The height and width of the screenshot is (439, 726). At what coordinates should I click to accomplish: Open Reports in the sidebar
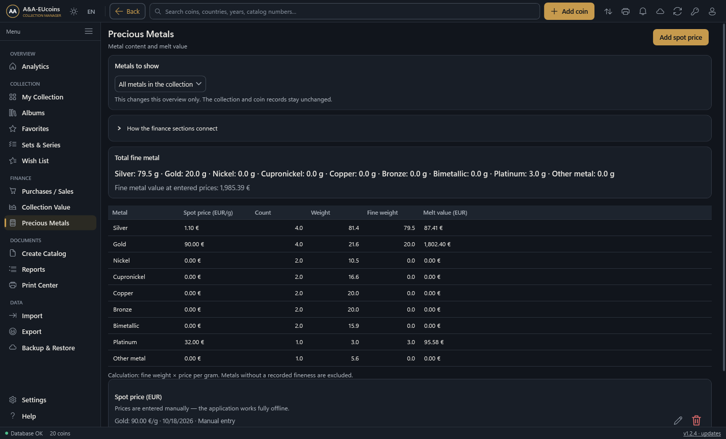(50, 269)
